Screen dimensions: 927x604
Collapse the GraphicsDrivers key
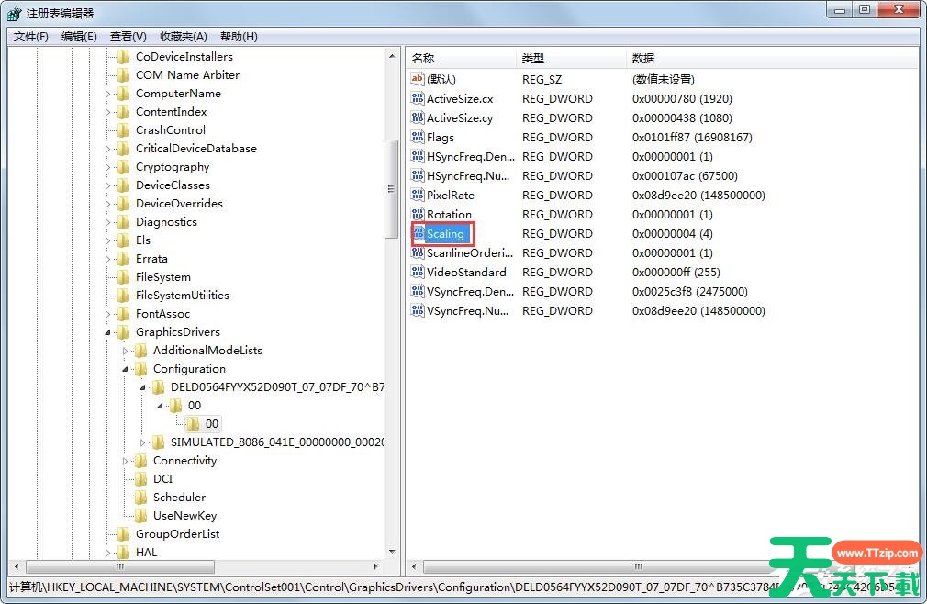107,332
